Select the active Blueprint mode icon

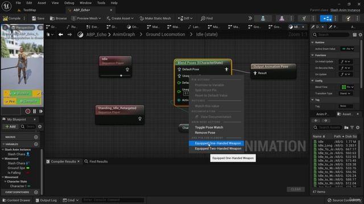click(x=326, y=19)
